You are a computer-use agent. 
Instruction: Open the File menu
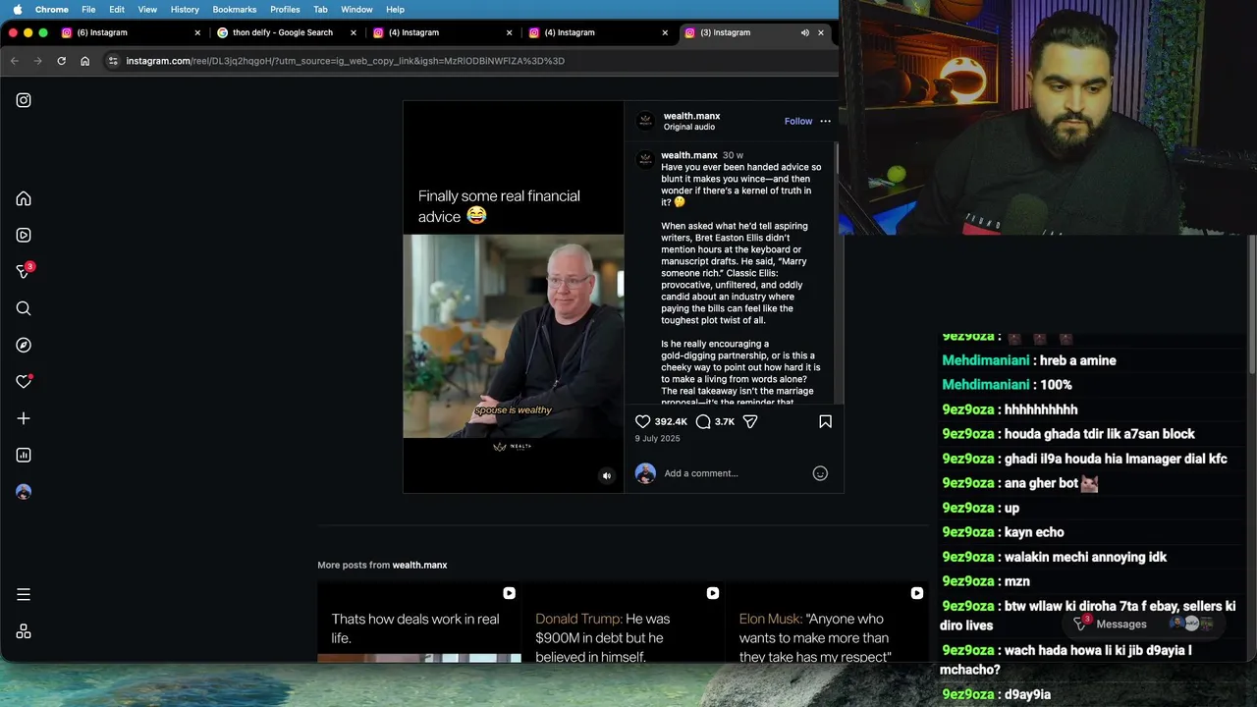[88, 9]
